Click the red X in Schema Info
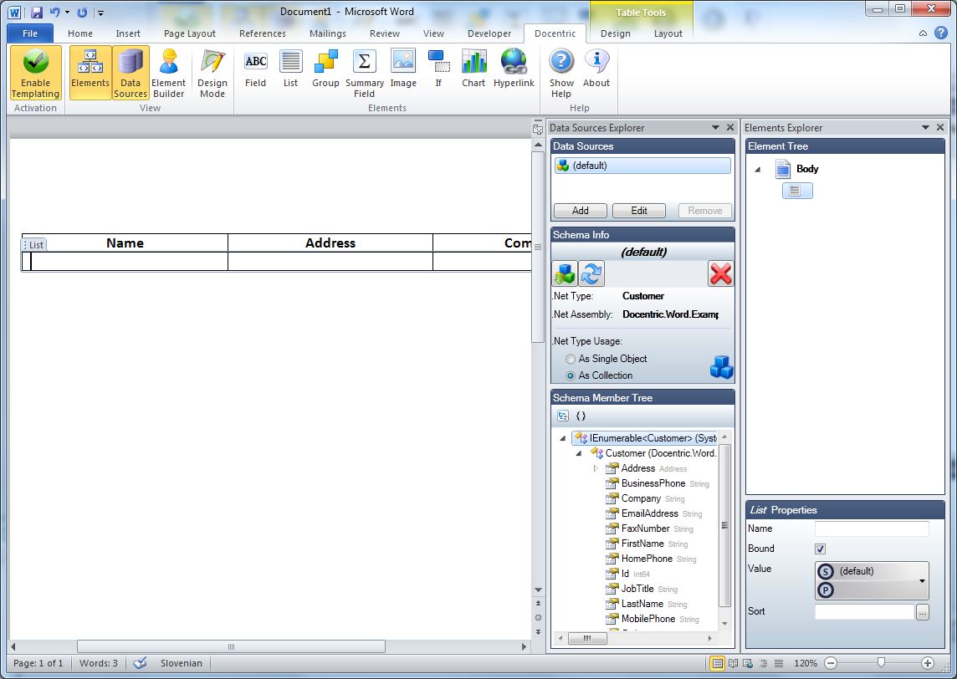Image resolution: width=957 pixels, height=679 pixels. pyautogui.click(x=720, y=273)
